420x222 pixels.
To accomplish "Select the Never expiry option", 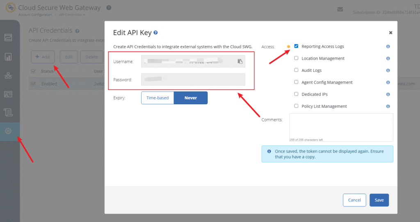I will (191, 98).
